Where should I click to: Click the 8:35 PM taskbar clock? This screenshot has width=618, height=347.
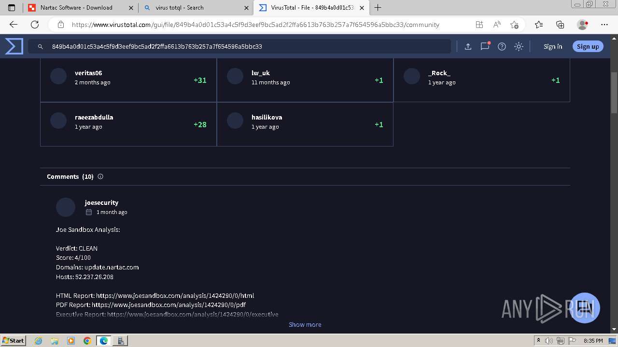point(593,341)
